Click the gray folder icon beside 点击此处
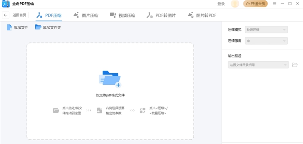Image resolution: width=303 pixels, height=144 pixels. pos(56,111)
